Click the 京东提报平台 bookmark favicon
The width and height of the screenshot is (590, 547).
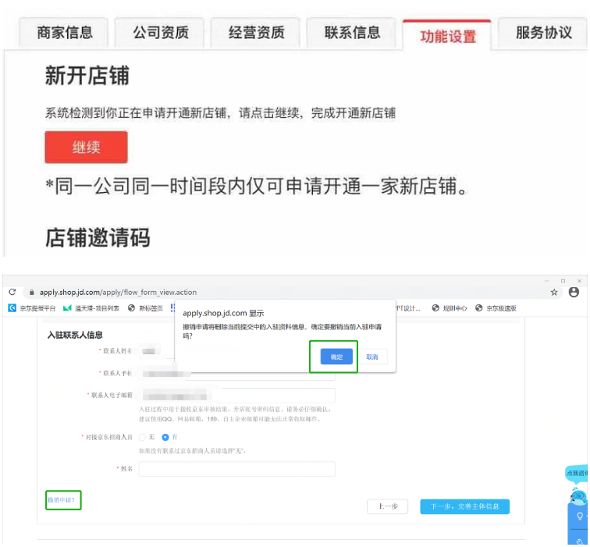tap(12, 308)
